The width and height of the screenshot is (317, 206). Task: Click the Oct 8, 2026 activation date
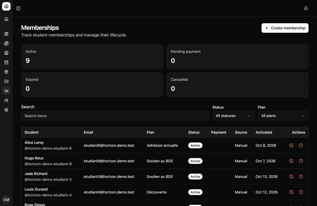pyautogui.click(x=265, y=146)
